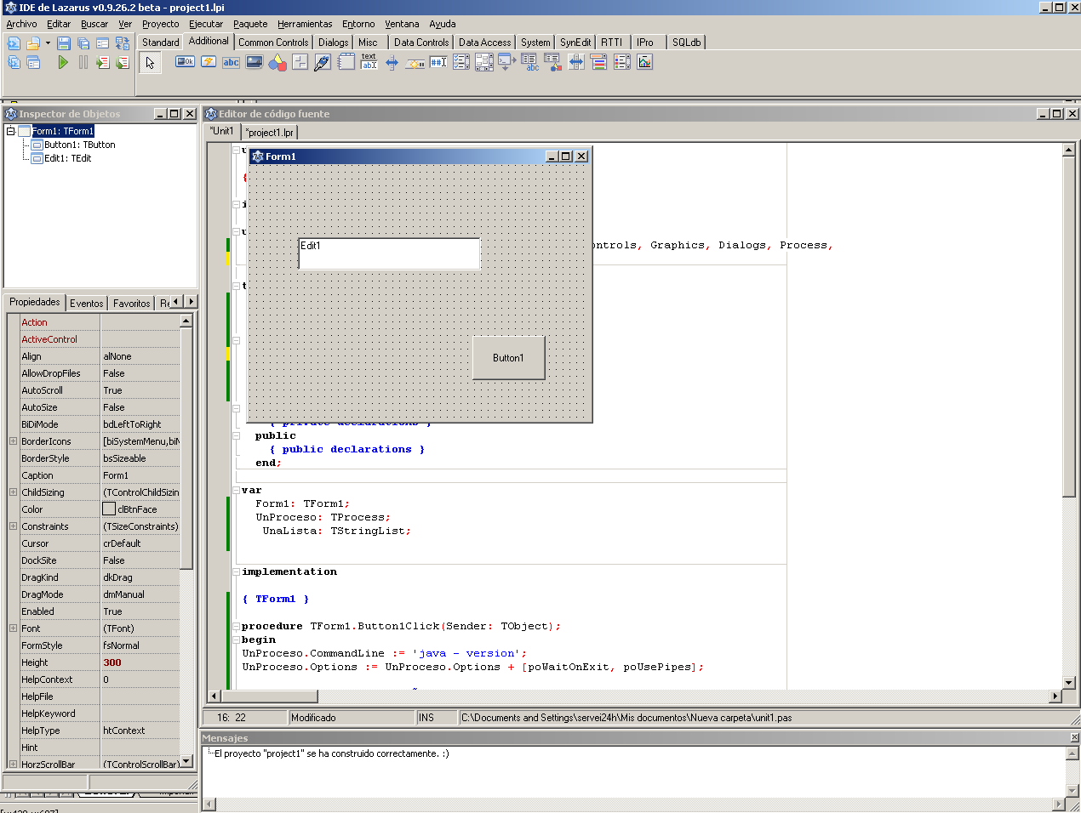Pick the TNotebook component icon
This screenshot has width=1081, height=813.
tap(346, 61)
